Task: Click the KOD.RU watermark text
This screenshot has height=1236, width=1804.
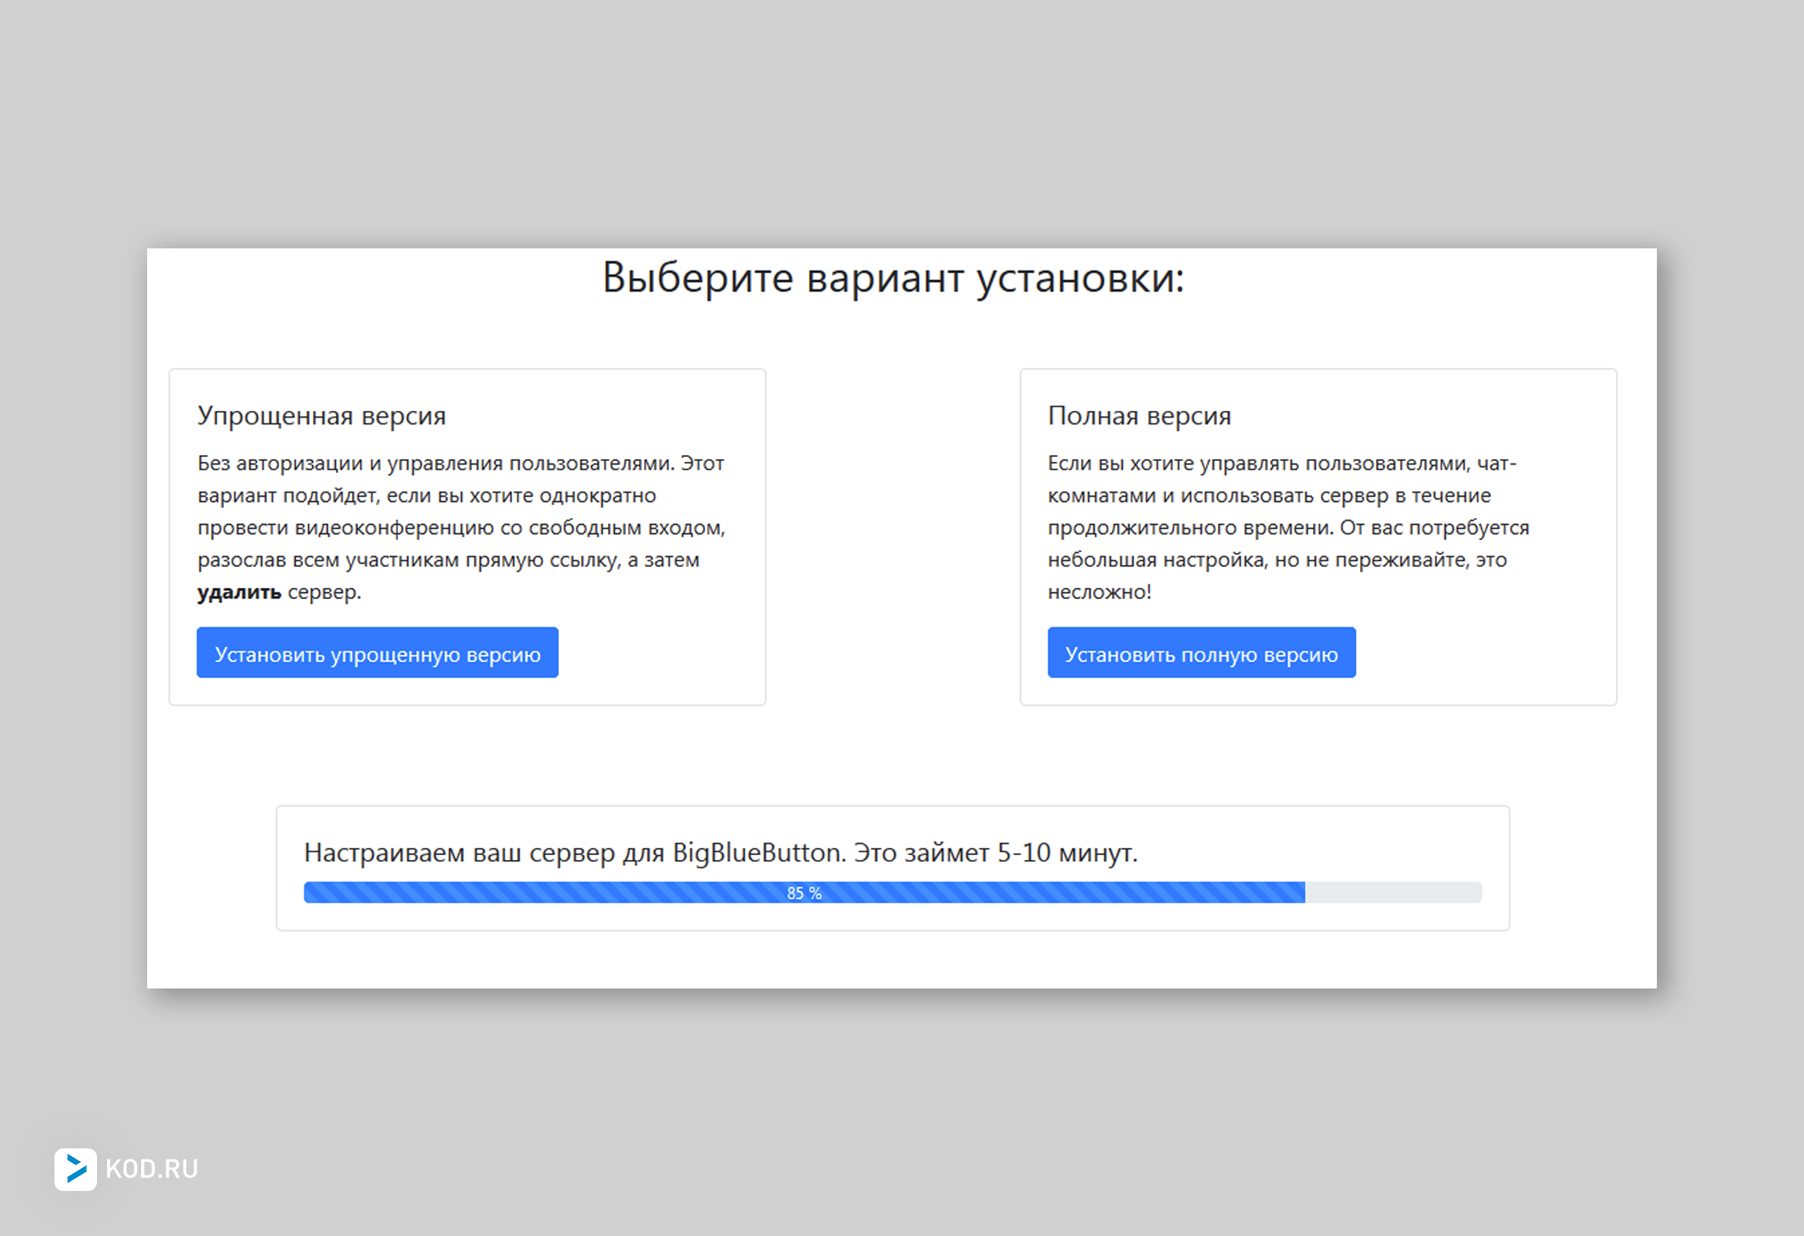Action: pos(151,1169)
